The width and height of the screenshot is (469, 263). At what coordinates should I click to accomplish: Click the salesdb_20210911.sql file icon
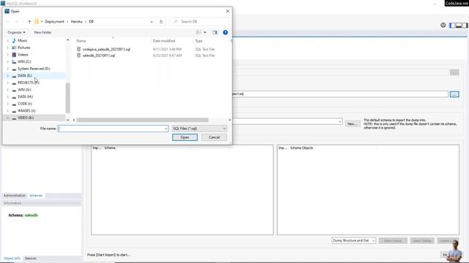point(78,56)
